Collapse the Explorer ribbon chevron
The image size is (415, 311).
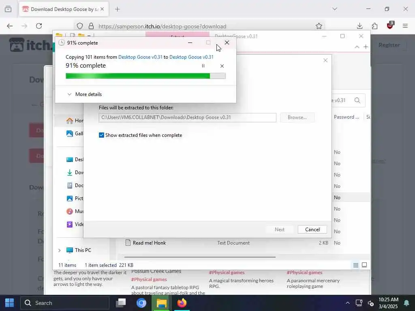357,47
